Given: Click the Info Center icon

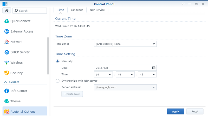Looking at the screenshot, I should point(7,91).
